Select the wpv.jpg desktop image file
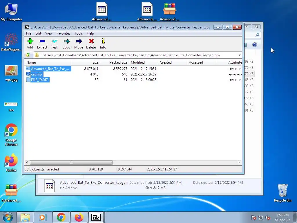Viewport: 297px width, 223px height. (11, 73)
